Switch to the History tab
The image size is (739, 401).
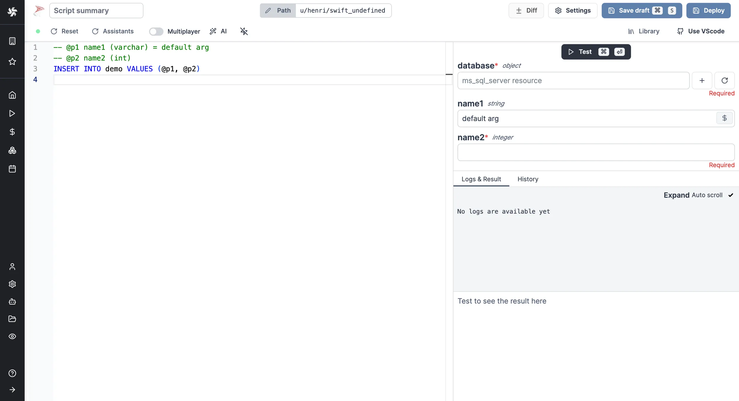[528, 179]
